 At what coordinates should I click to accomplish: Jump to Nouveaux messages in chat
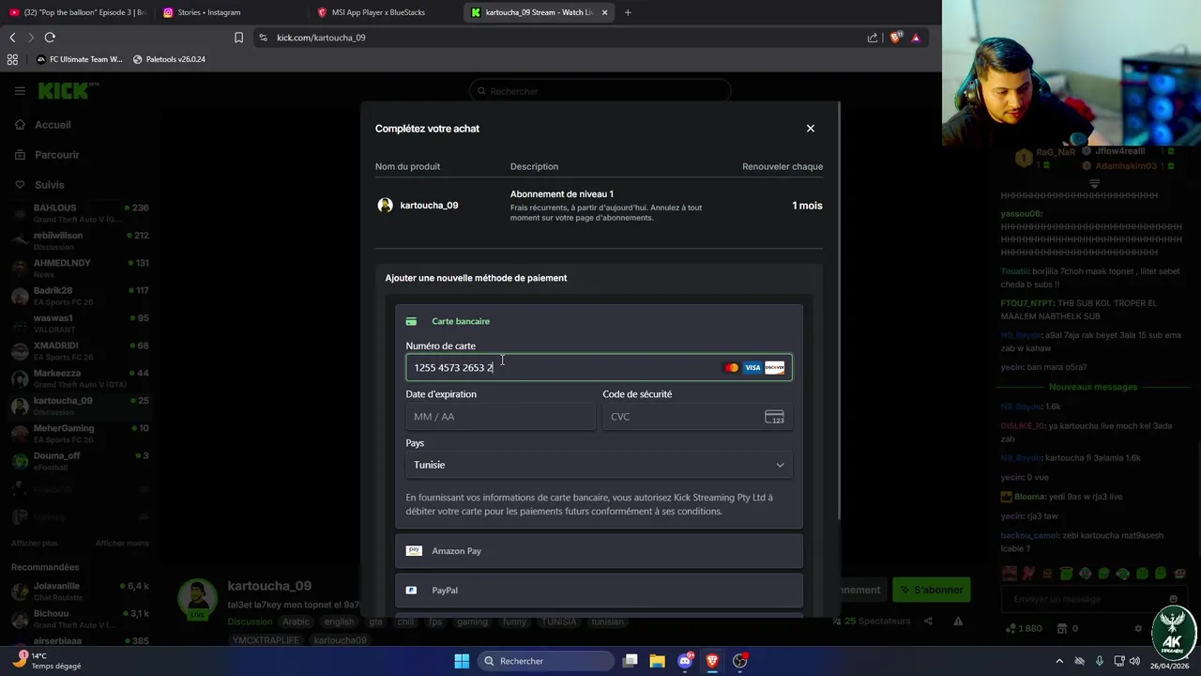pyautogui.click(x=1093, y=387)
